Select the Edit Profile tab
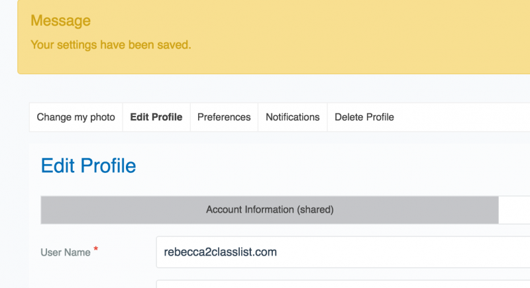 click(x=156, y=117)
